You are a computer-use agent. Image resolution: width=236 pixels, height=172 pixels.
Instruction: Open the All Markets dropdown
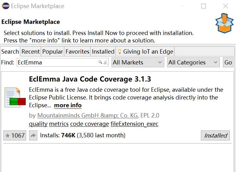[x=138, y=62]
